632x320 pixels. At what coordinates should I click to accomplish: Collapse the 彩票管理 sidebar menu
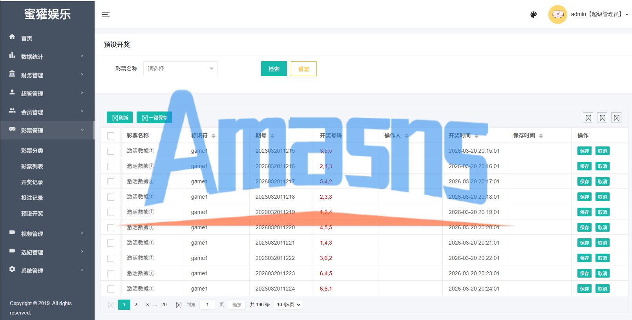47,130
